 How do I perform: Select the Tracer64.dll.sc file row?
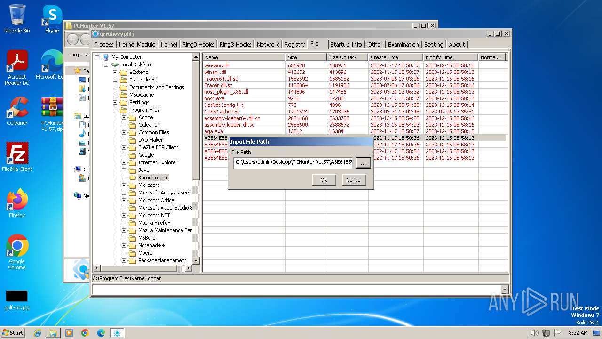(x=355, y=79)
